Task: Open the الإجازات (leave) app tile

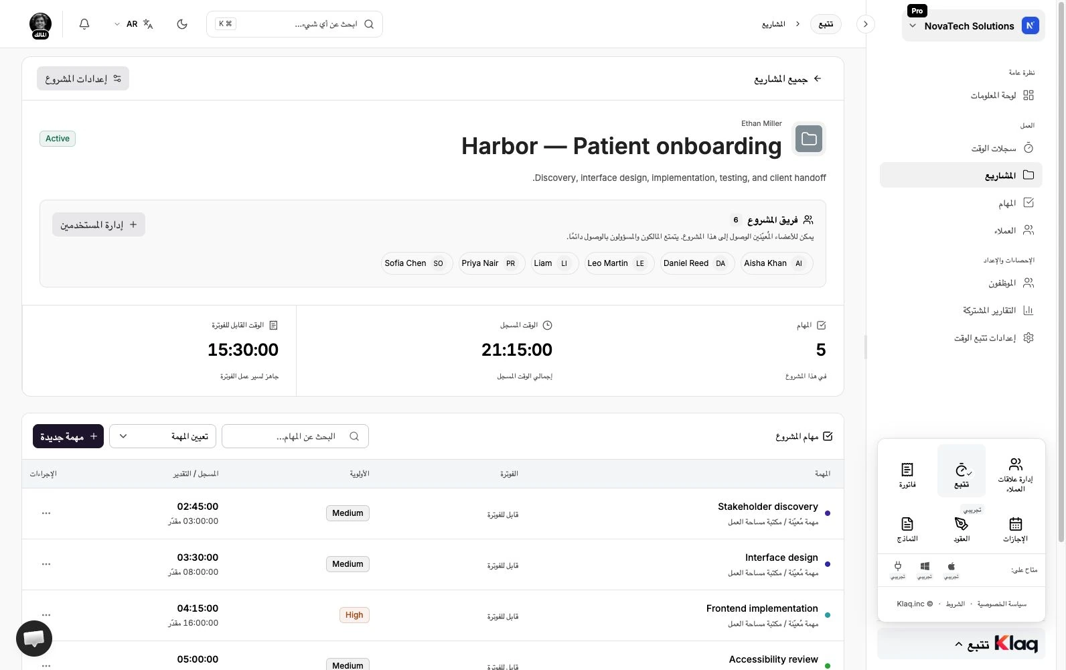Action: [1015, 529]
